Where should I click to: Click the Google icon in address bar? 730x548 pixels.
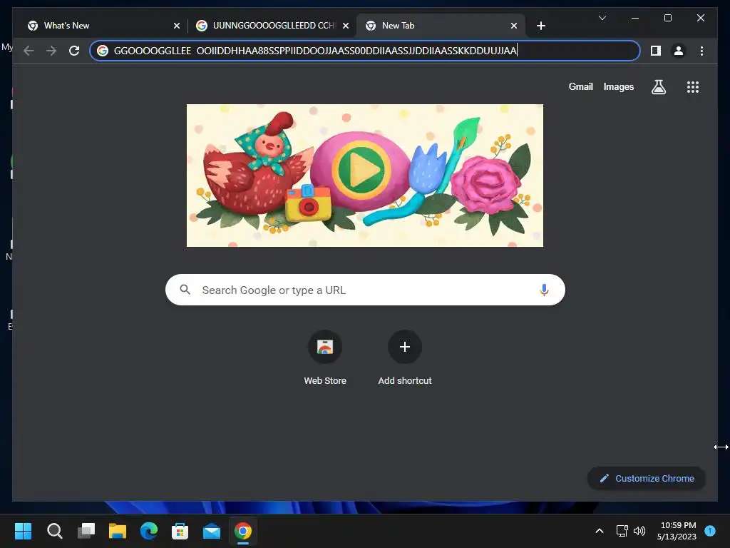103,51
